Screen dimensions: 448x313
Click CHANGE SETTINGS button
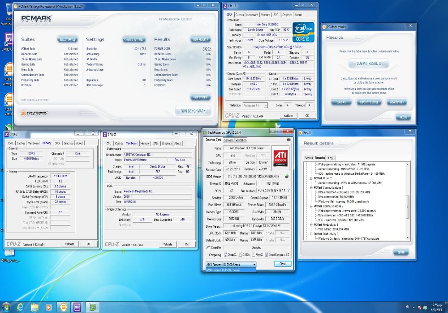(x=134, y=39)
